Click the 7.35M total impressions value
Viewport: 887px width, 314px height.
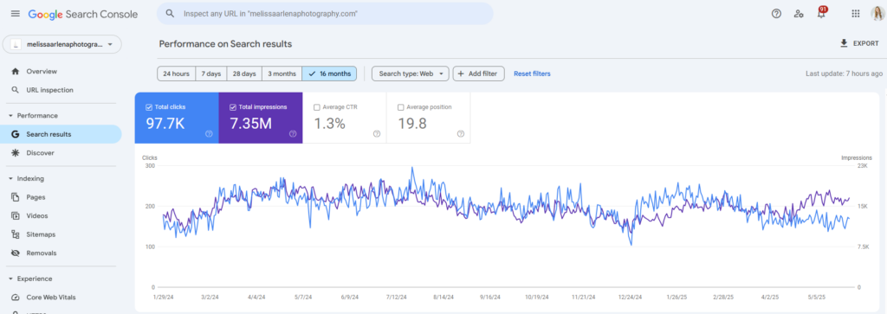[x=251, y=124]
